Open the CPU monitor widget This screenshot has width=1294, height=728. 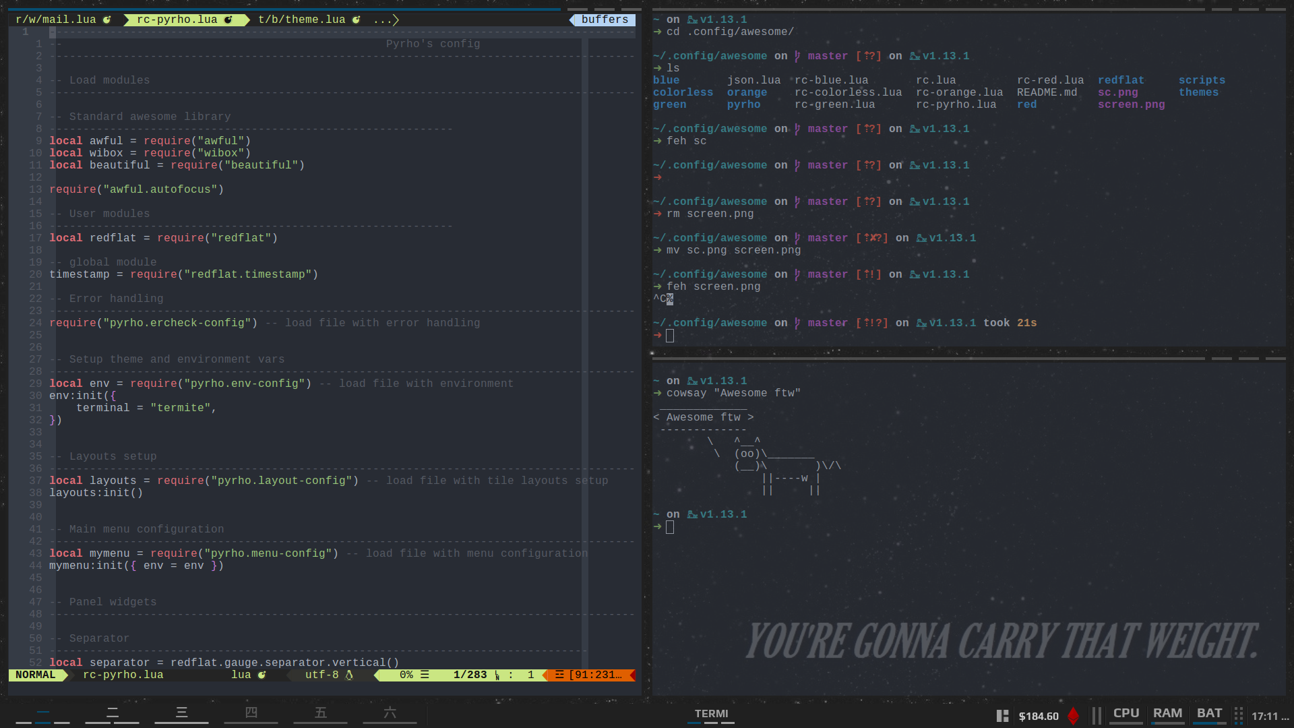click(x=1126, y=714)
